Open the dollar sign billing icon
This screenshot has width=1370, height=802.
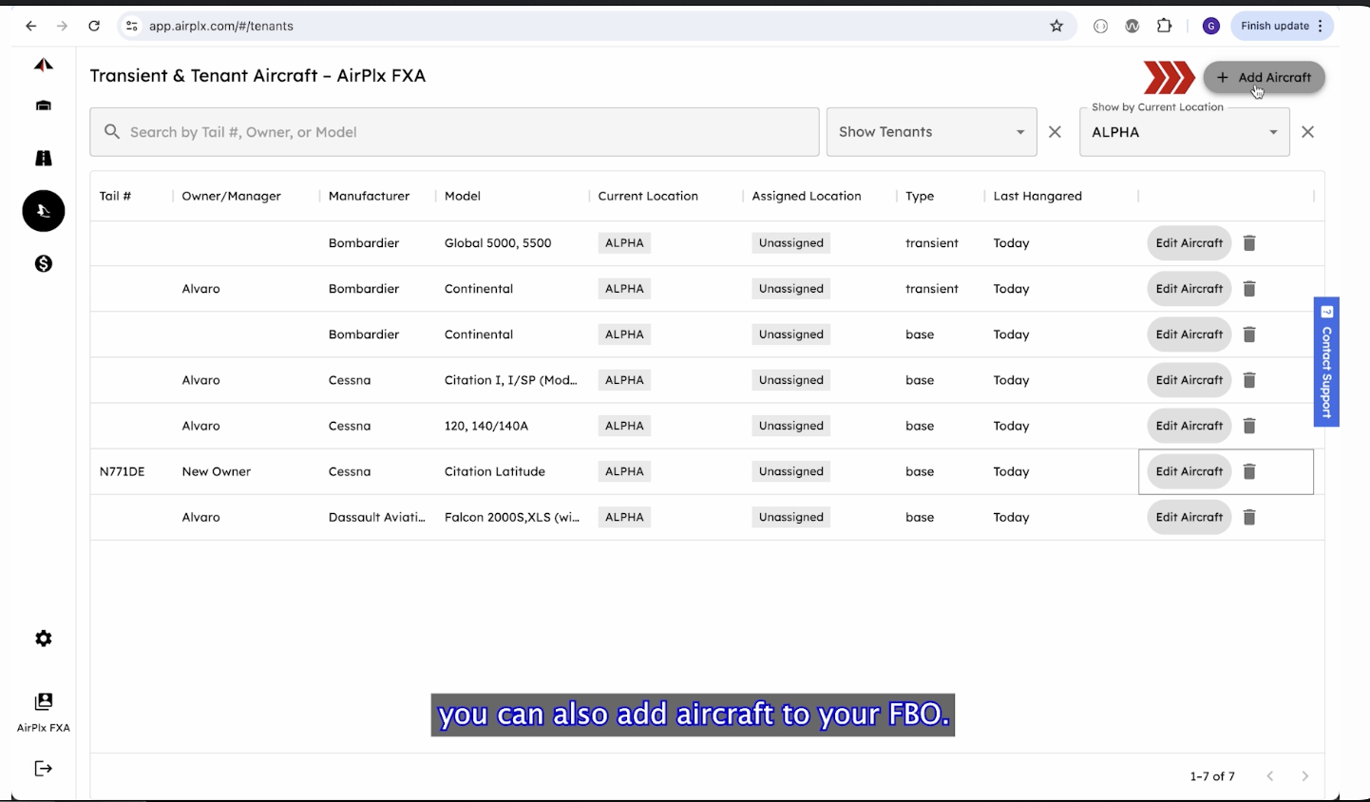[x=44, y=264]
